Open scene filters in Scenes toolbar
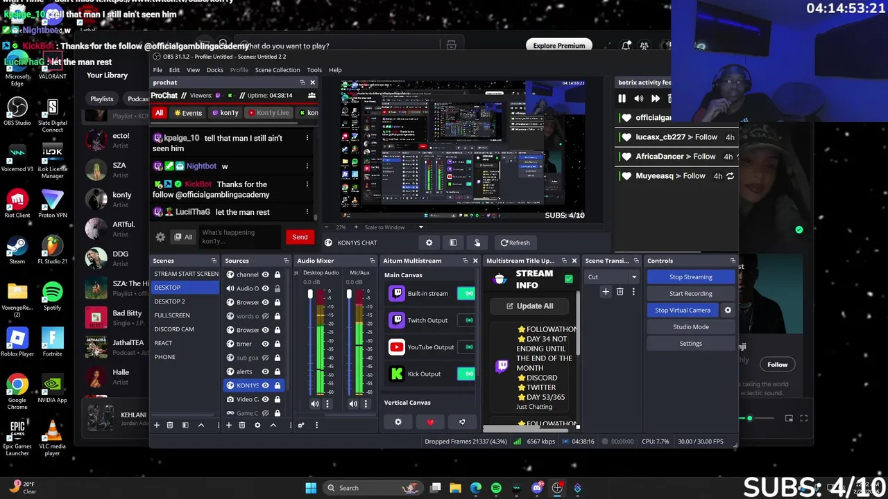The width and height of the screenshot is (888, 499). tap(185, 425)
